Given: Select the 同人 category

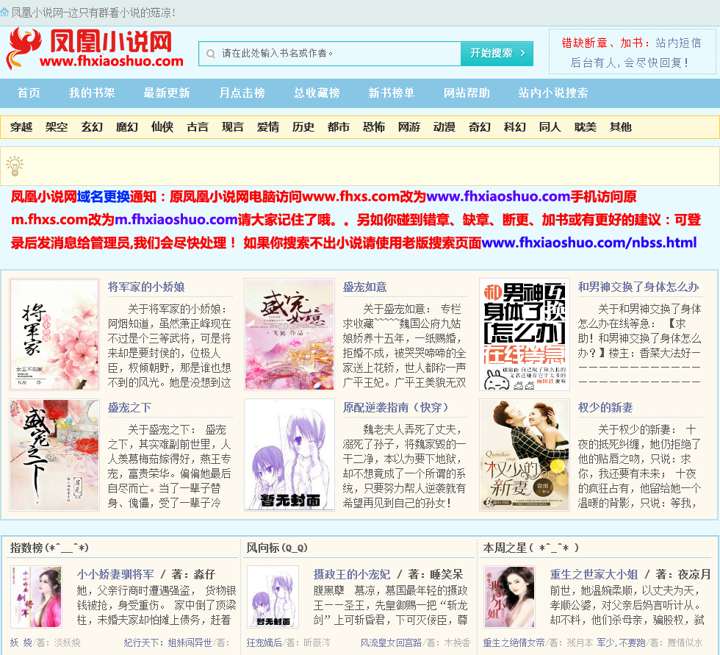Looking at the screenshot, I should [x=550, y=126].
